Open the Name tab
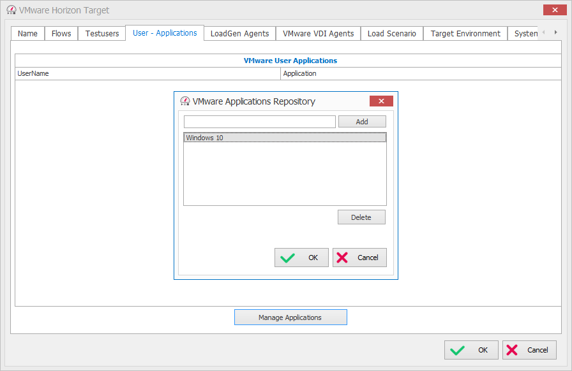Screen dimensions: 572x371 [27, 34]
